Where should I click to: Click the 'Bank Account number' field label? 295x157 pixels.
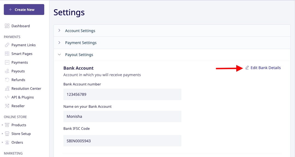(82, 84)
